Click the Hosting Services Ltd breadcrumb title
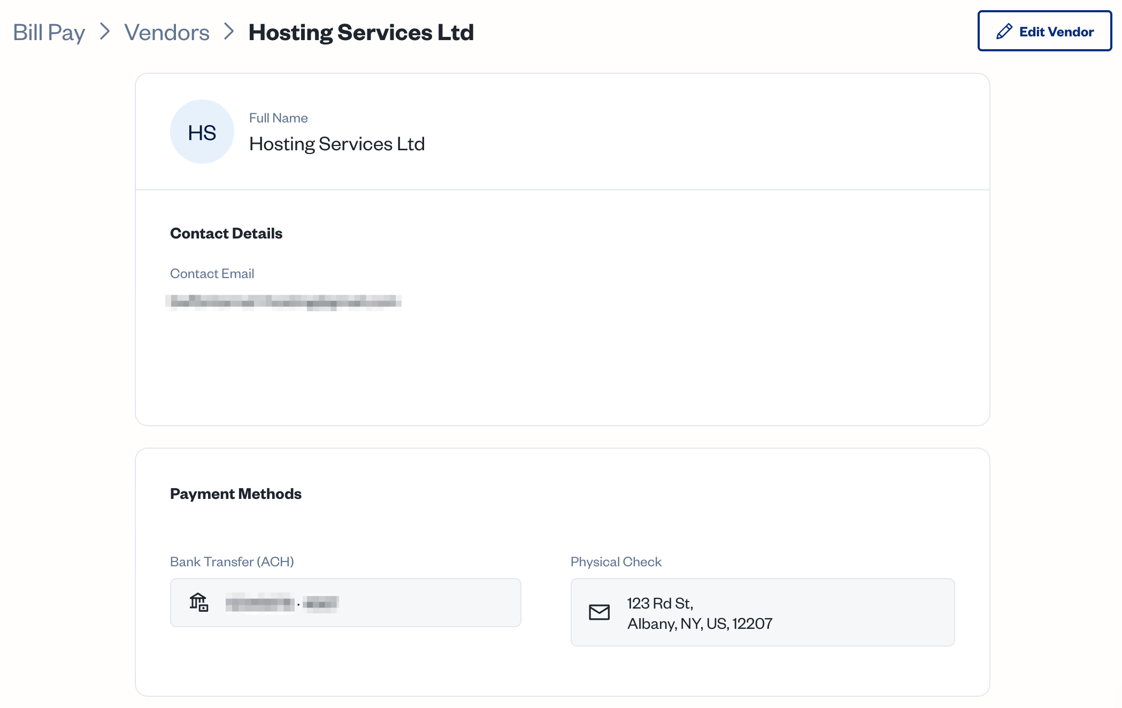1122x708 pixels. (361, 32)
